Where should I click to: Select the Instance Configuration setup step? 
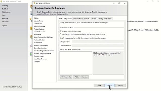pyautogui.click(x=41, y=45)
